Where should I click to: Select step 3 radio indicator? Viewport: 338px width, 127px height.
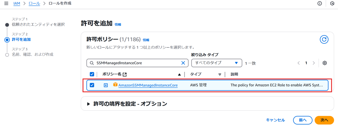7,55
